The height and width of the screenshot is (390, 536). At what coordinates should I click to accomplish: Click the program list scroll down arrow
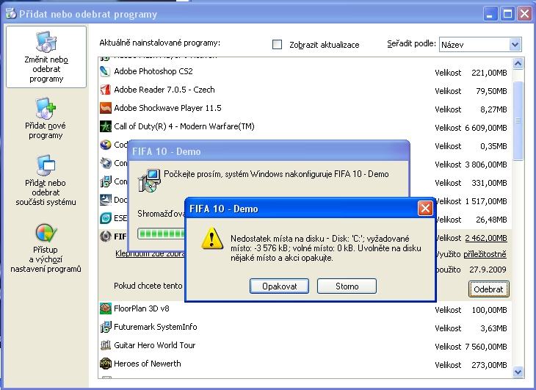tap(518, 372)
